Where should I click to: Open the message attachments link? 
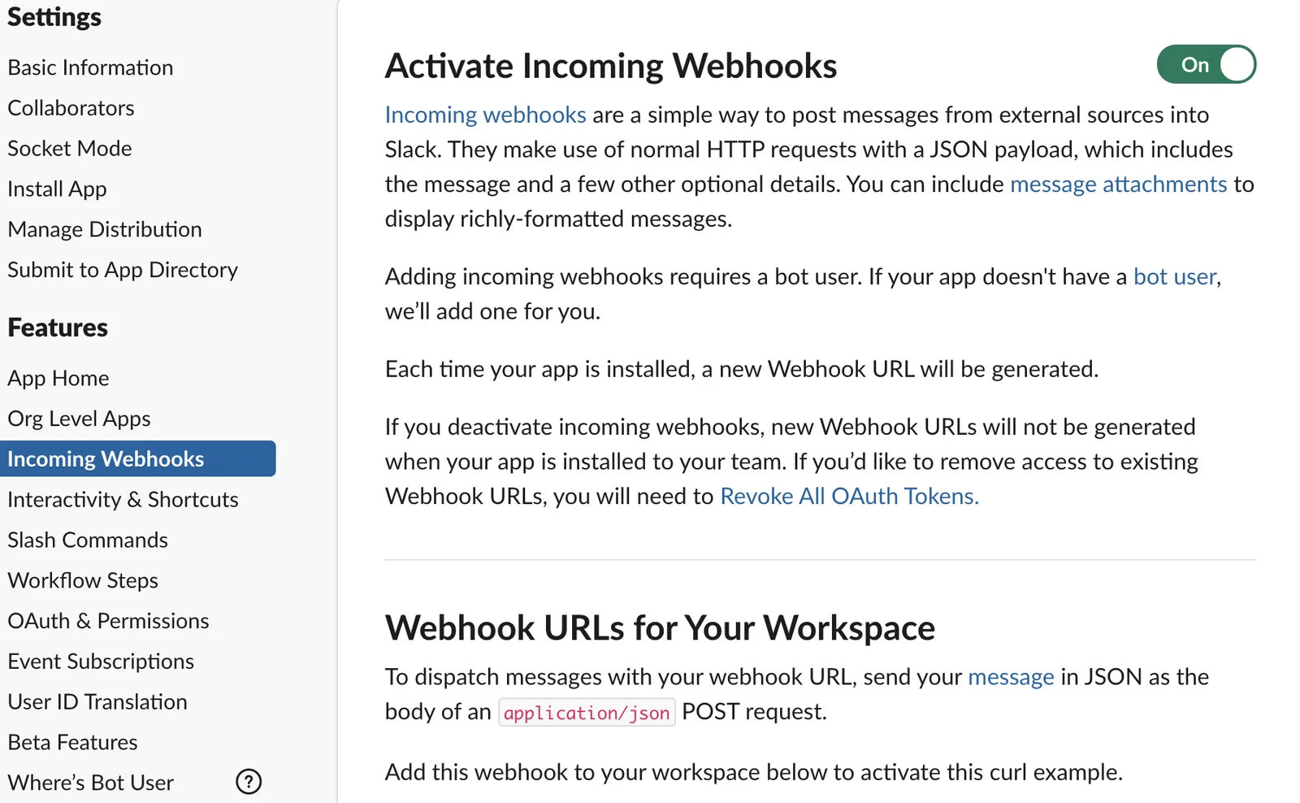click(1118, 184)
